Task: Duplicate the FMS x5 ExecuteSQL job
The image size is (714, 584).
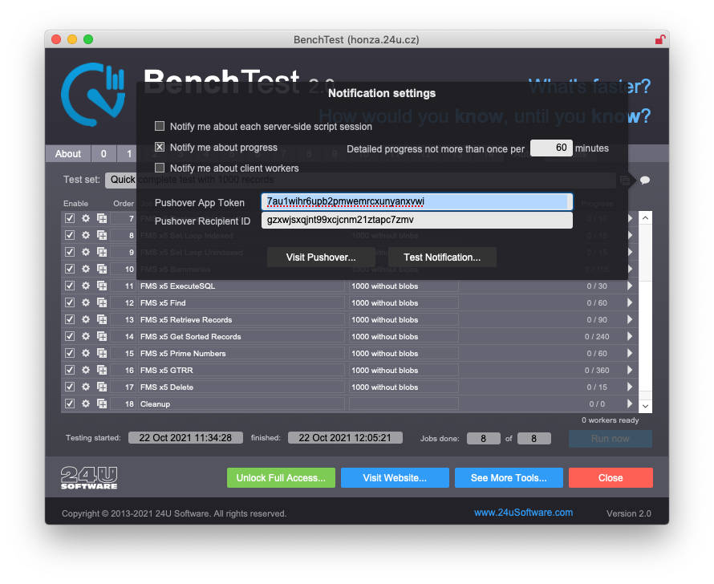Action: coord(102,286)
